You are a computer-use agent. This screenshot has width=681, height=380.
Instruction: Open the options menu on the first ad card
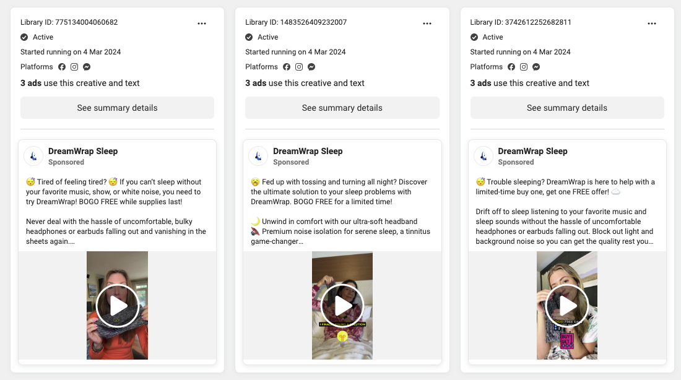(x=202, y=23)
